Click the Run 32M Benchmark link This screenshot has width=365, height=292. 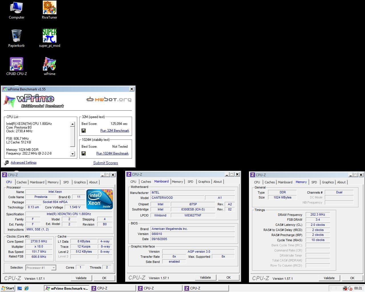(115, 131)
